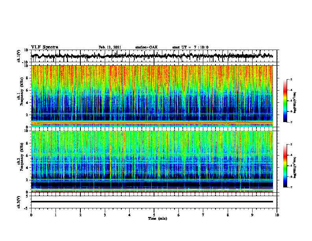Click the "5" tick on ch.3(V) axis
Screen dimensions: 312x241
[x=28, y=196]
